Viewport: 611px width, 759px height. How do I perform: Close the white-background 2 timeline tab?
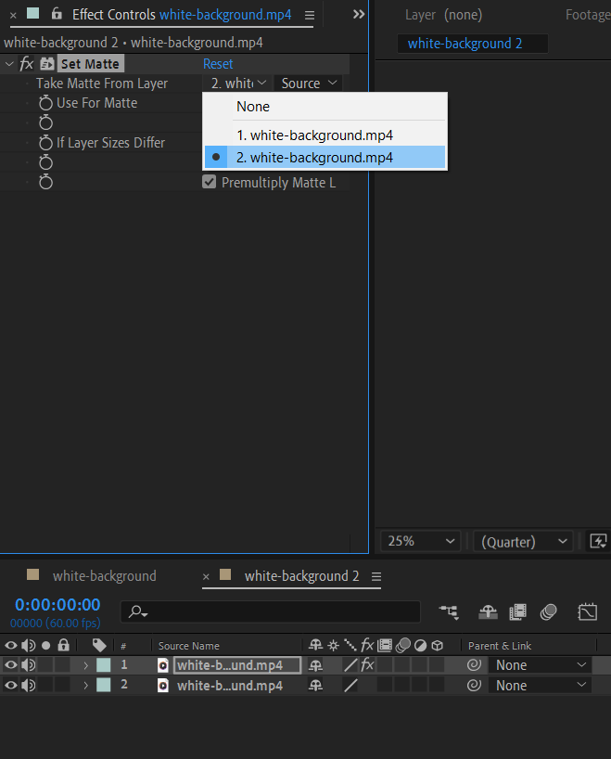coord(206,576)
